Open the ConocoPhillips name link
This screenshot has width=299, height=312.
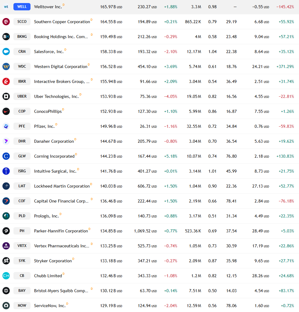48,111
